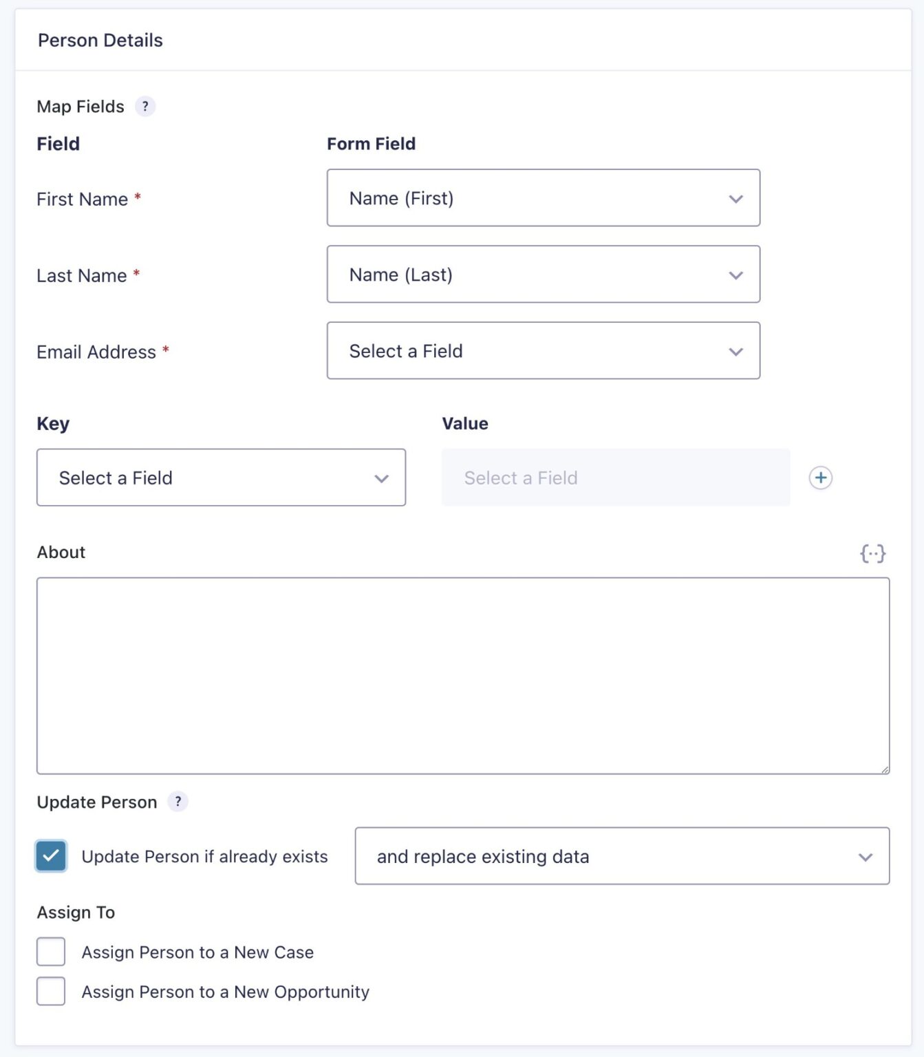The width and height of the screenshot is (924, 1057).
Task: Open the Last Name form field dropdown
Action: 544,274
